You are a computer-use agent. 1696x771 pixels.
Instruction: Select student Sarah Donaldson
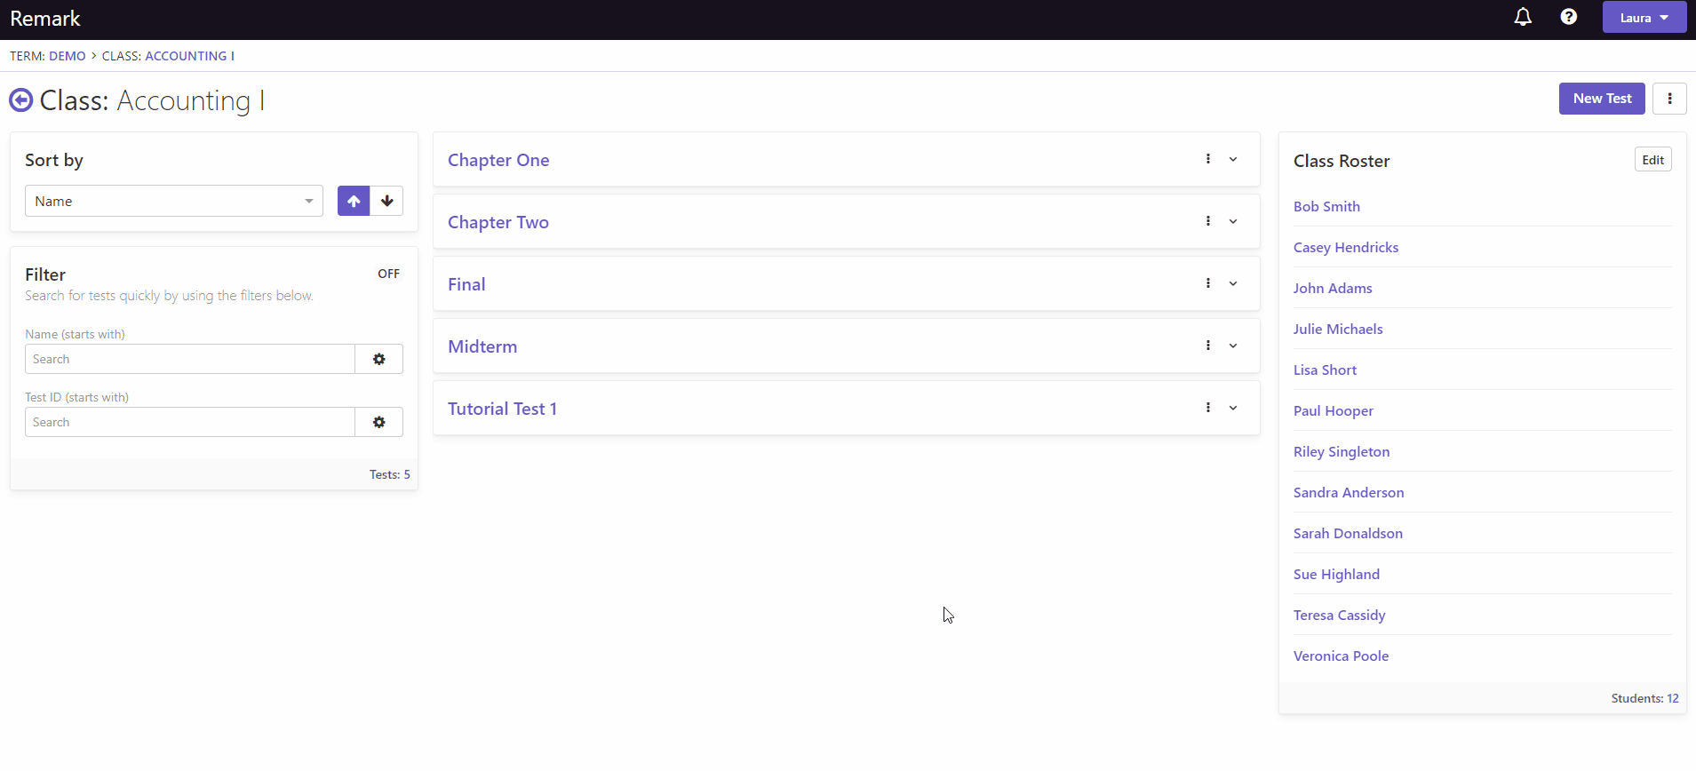1348,533
